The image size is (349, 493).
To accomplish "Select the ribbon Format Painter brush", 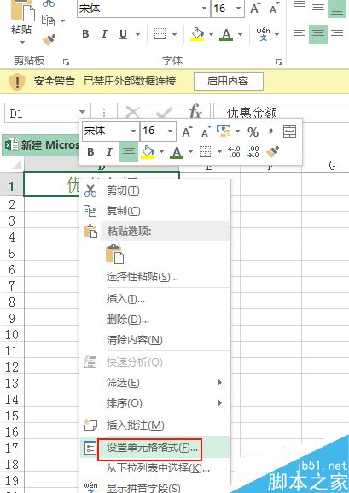I will (49, 39).
